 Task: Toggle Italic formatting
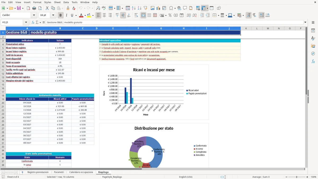[66, 15]
